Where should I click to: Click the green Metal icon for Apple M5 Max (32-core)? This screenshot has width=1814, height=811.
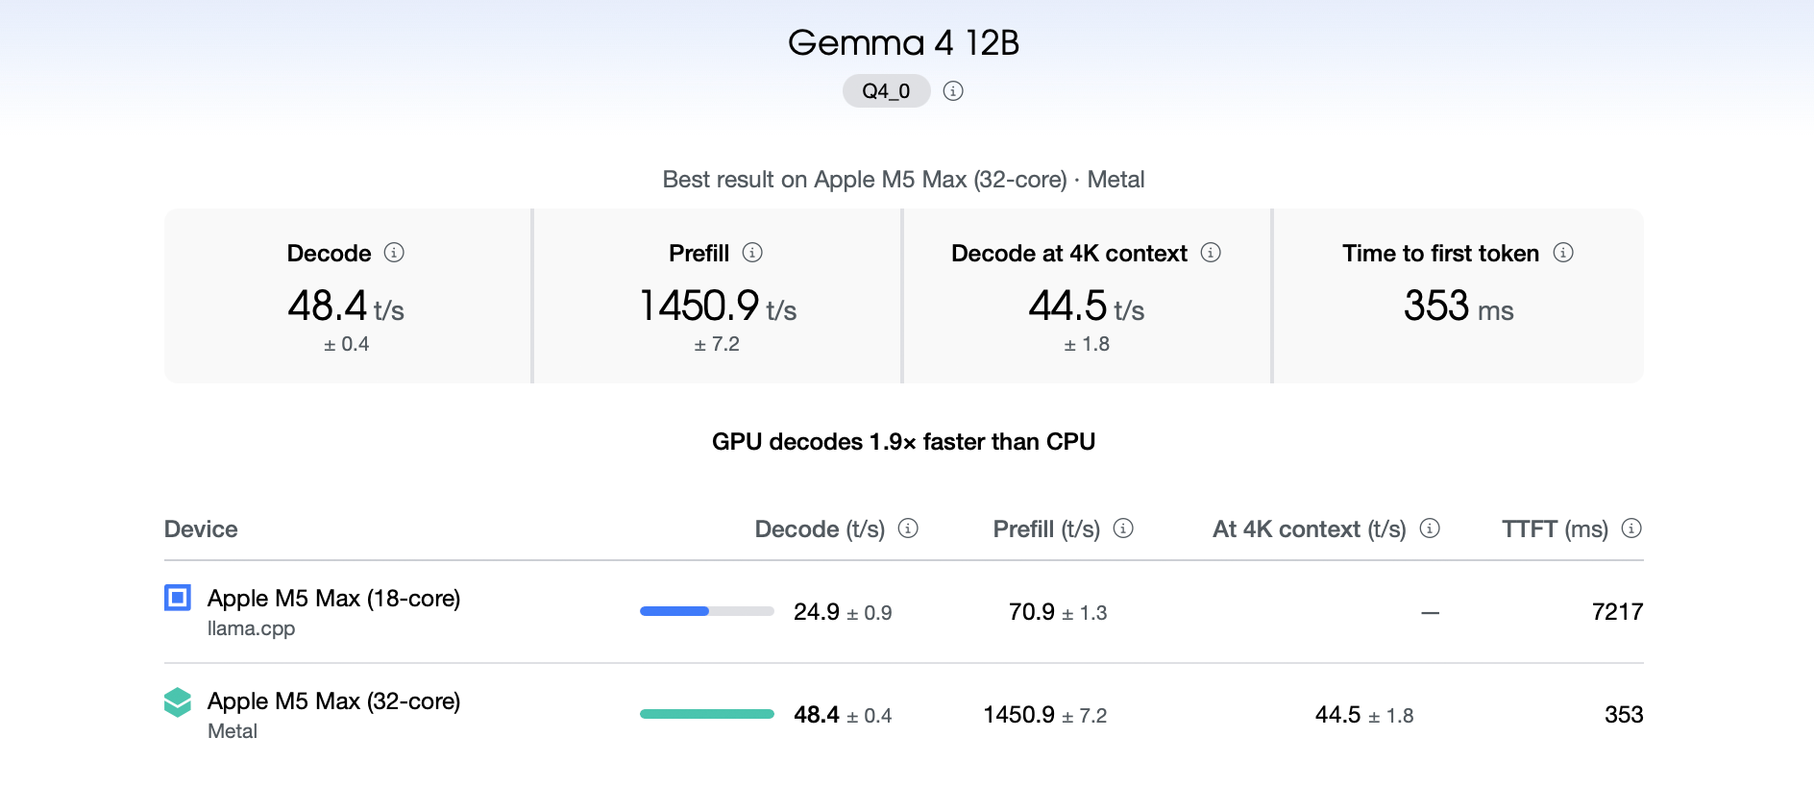click(178, 702)
